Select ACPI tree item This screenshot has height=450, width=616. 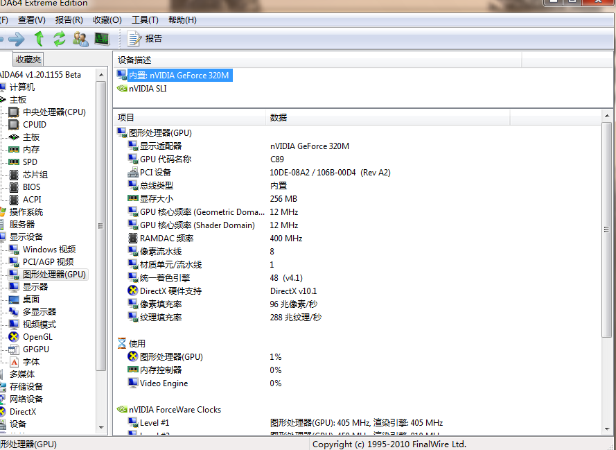click(32, 200)
